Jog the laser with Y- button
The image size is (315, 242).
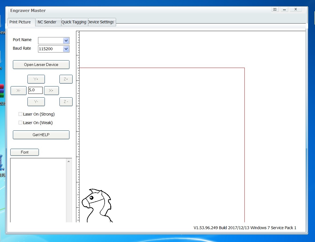click(36, 102)
